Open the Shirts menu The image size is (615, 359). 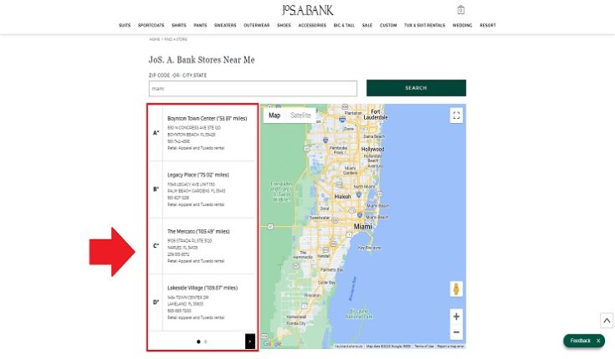pos(179,25)
